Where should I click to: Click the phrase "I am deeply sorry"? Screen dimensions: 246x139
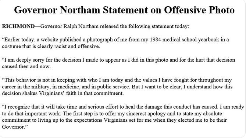tap(24, 60)
